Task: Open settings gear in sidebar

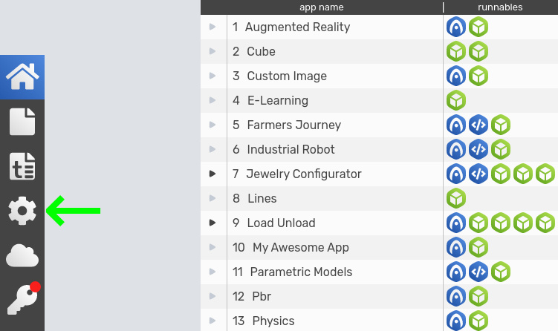Action: [22, 211]
